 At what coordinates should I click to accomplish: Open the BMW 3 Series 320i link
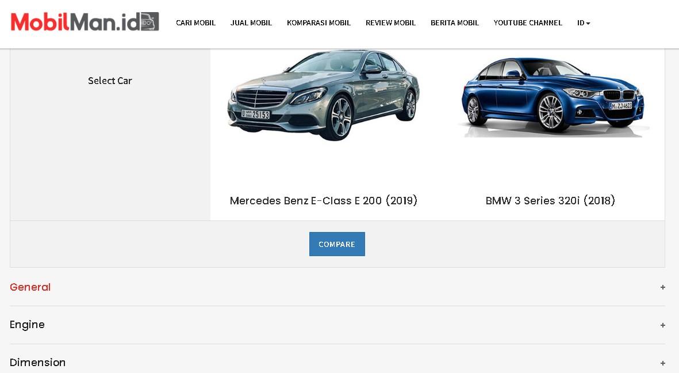[550, 201]
